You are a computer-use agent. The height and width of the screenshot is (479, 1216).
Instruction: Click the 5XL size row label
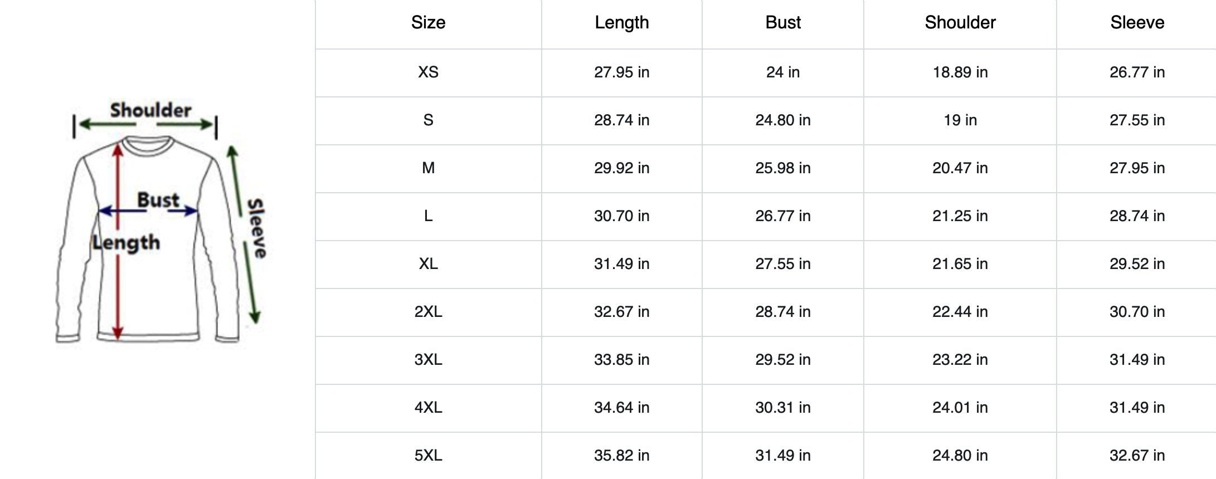tap(428, 456)
